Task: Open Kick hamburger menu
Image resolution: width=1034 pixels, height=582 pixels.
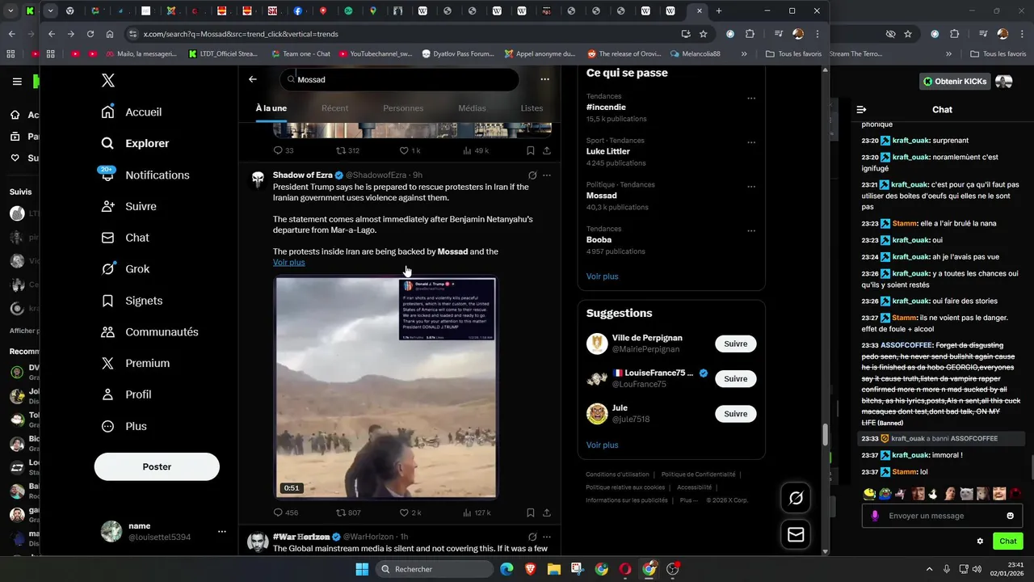Action: point(17,82)
